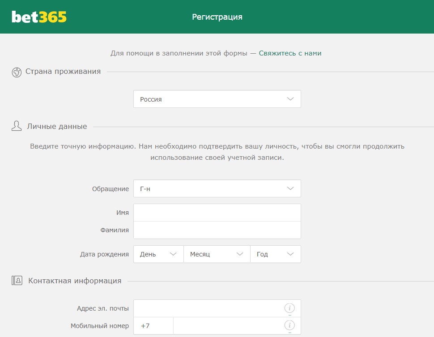Open the country of residence dropdown showing Россия

click(x=217, y=98)
